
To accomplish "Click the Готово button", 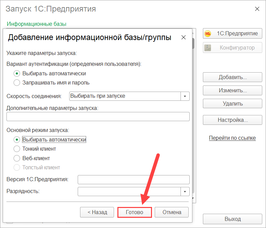I will click(134, 212).
